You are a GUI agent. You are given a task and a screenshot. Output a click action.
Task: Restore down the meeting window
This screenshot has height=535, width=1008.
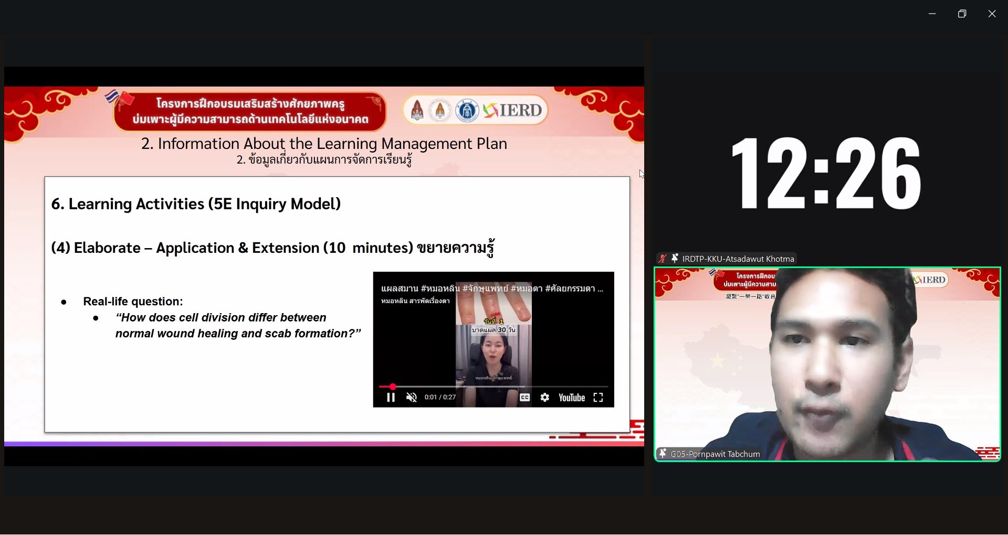[x=962, y=14]
